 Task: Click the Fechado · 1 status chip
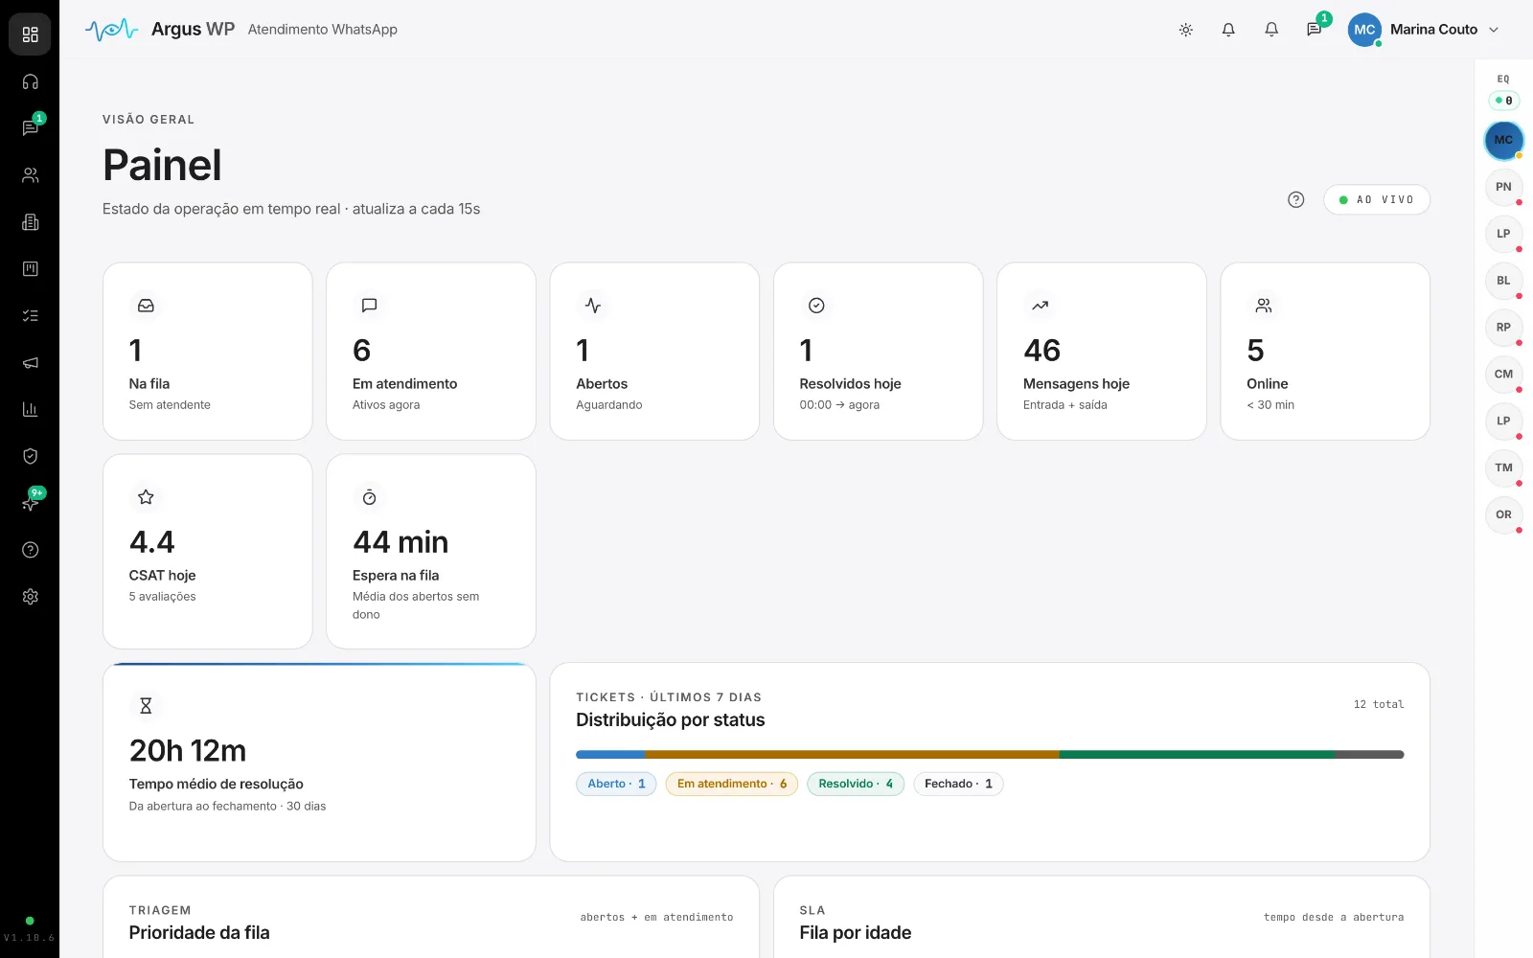click(x=958, y=784)
